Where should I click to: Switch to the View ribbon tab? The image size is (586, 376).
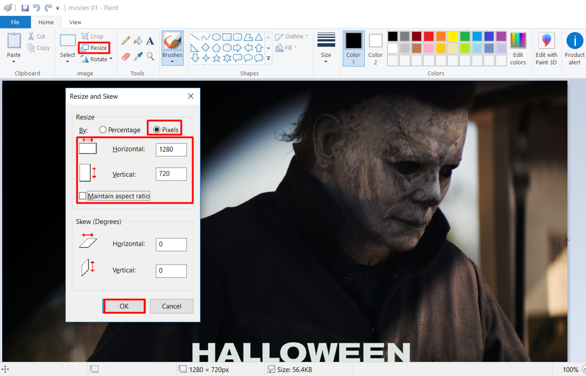(75, 22)
